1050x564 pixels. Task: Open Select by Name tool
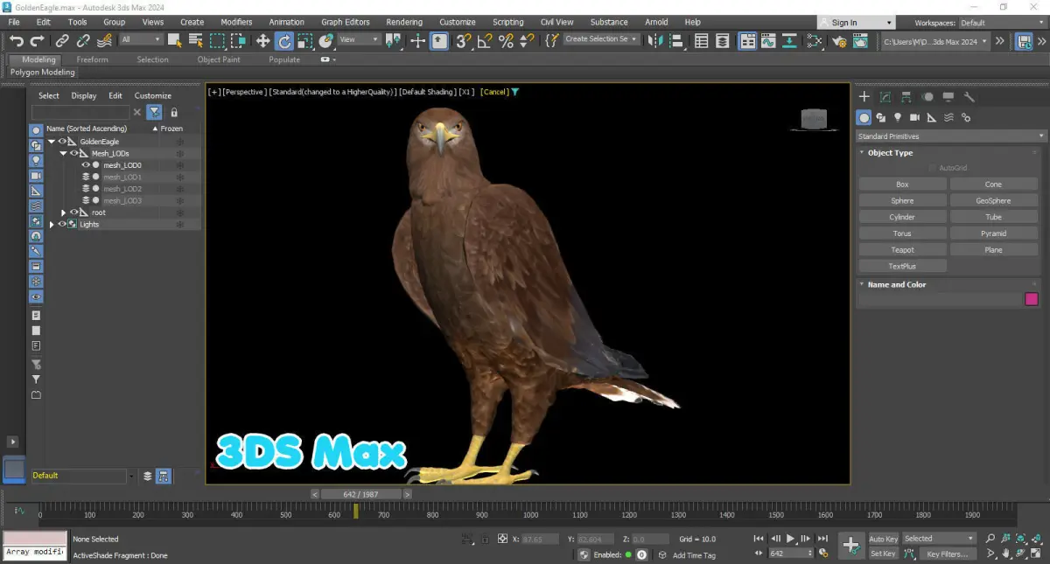pos(196,40)
